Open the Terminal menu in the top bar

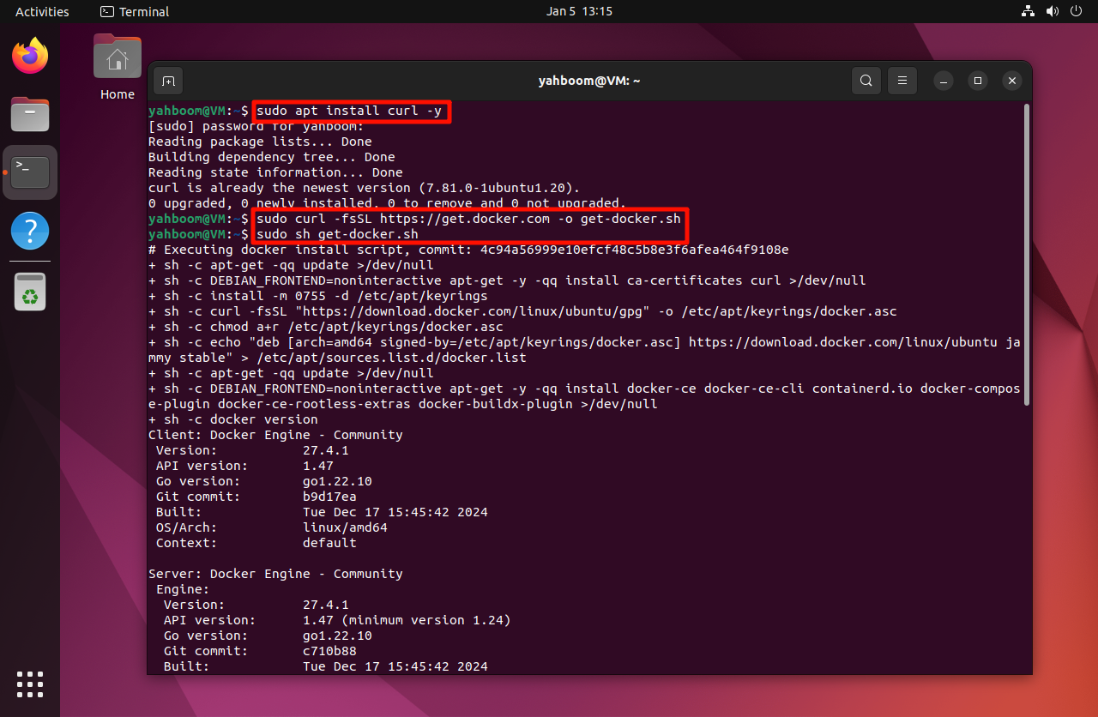pyautogui.click(x=133, y=11)
